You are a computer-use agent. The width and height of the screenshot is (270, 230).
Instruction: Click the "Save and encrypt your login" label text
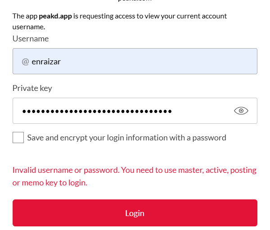(x=90, y=138)
